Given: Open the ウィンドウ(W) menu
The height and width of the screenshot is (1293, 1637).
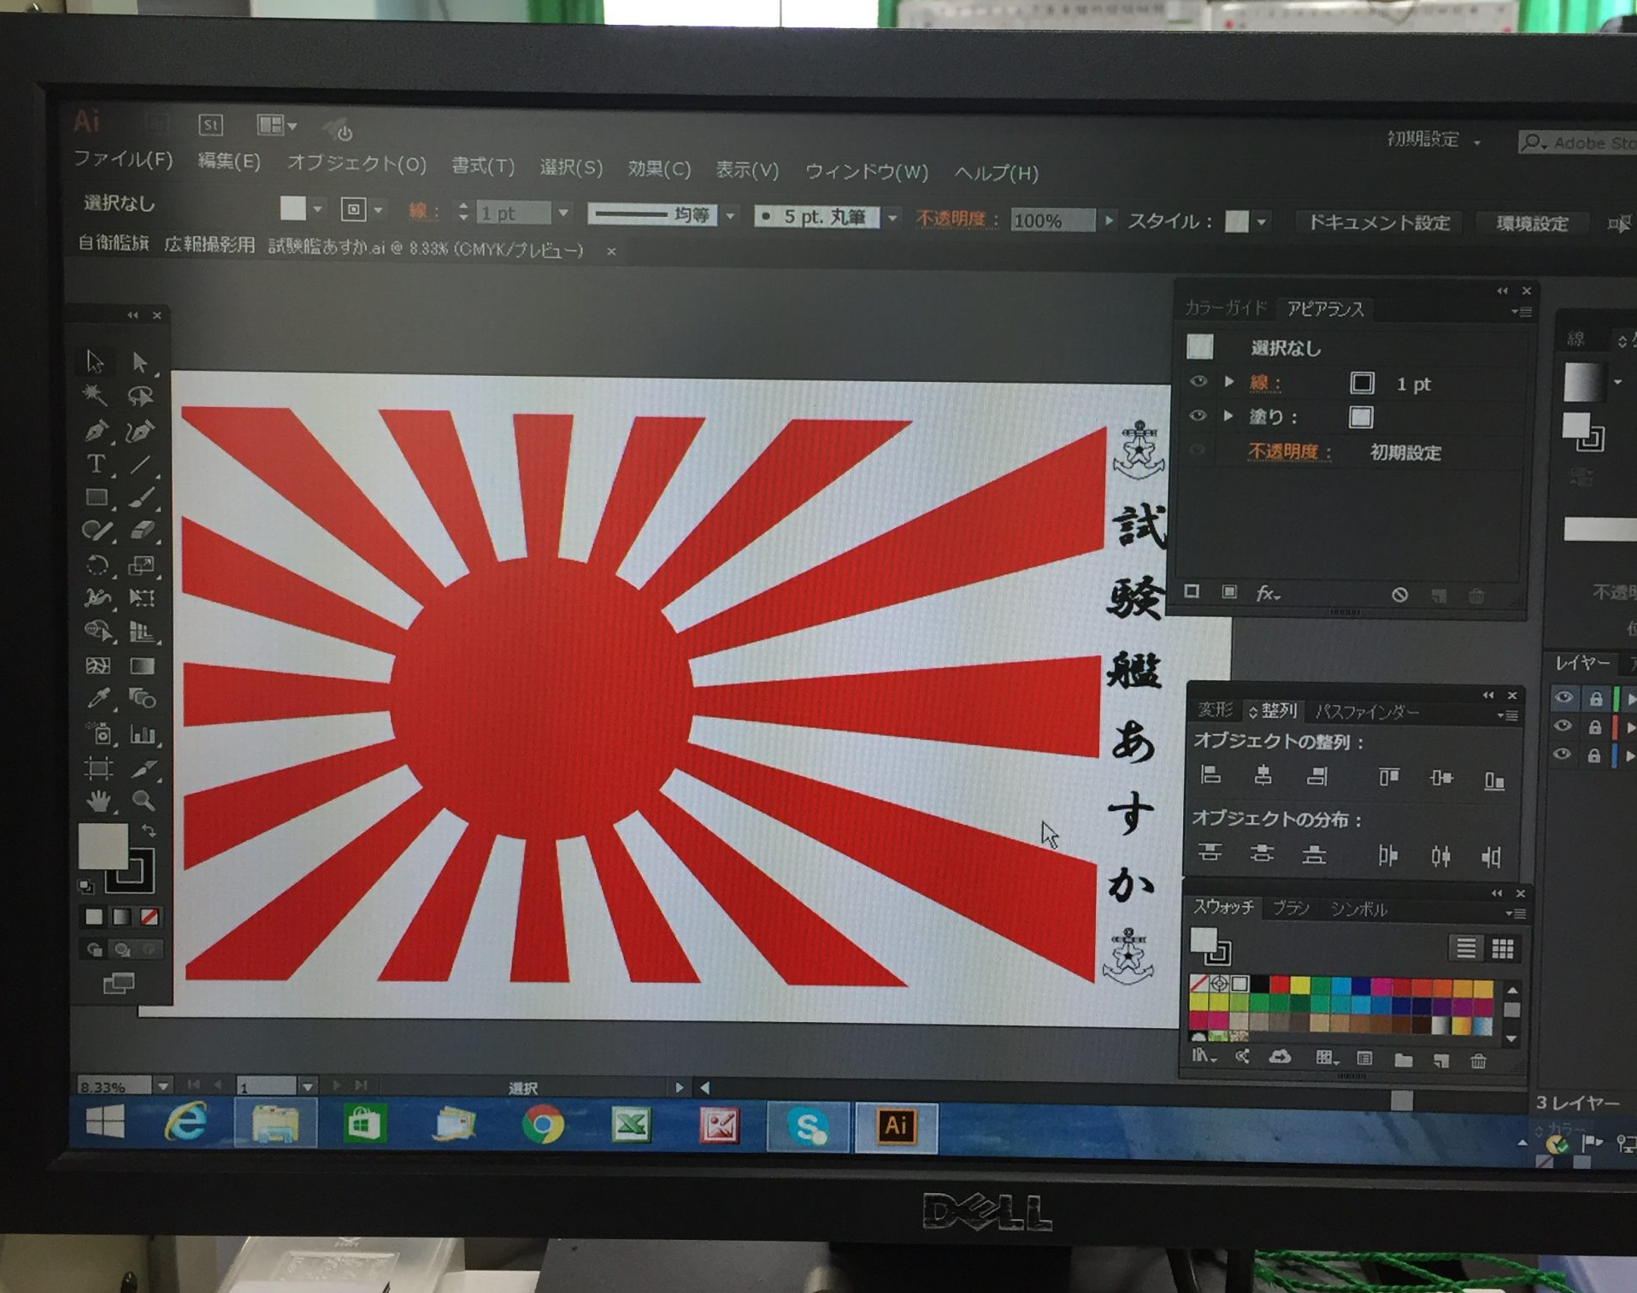Looking at the screenshot, I should tap(867, 171).
